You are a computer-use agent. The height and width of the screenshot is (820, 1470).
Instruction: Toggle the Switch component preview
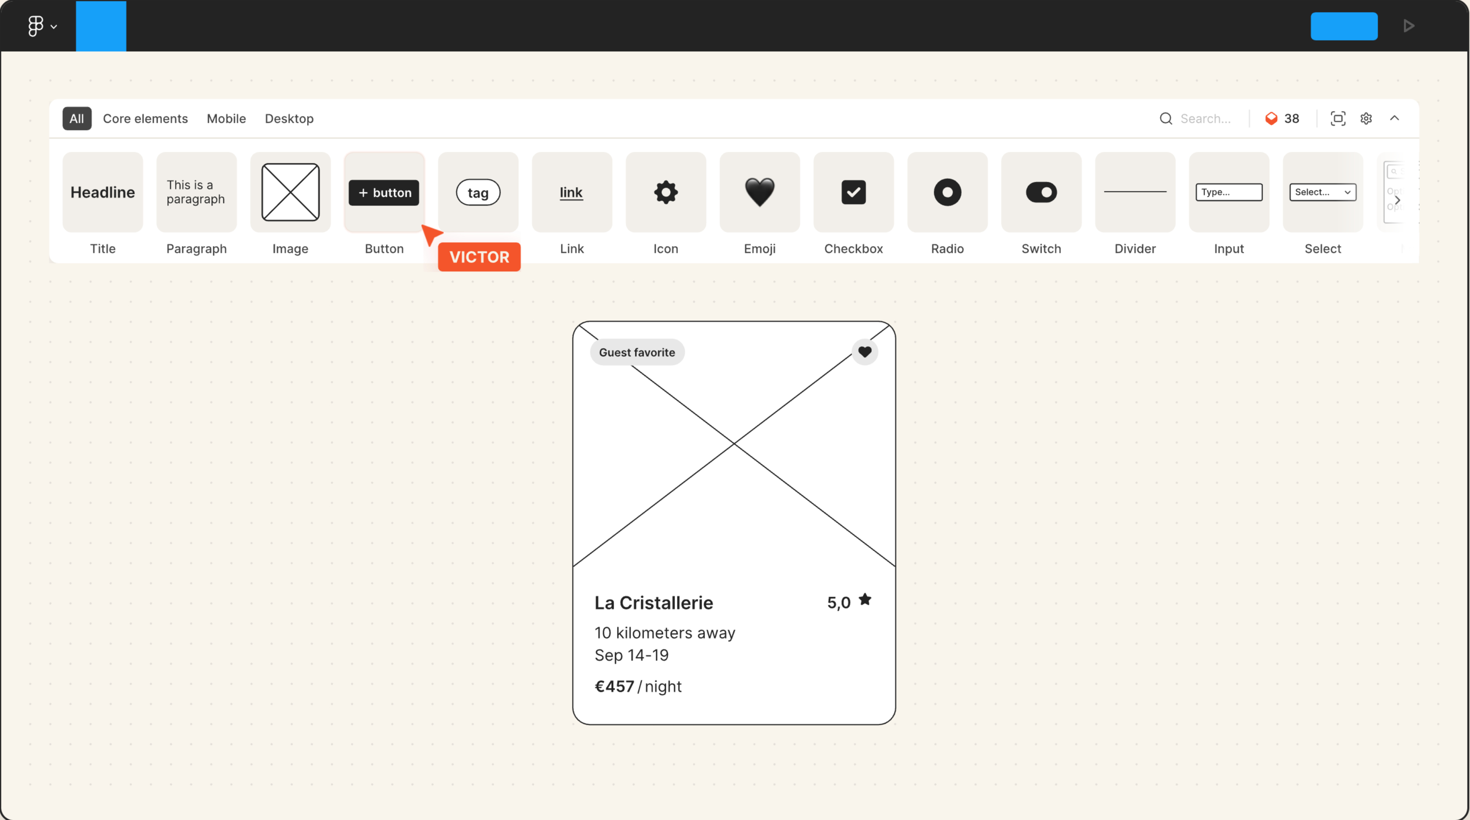(1041, 192)
